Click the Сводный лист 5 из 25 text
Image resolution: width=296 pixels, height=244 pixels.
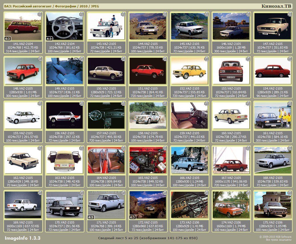pos(148,238)
